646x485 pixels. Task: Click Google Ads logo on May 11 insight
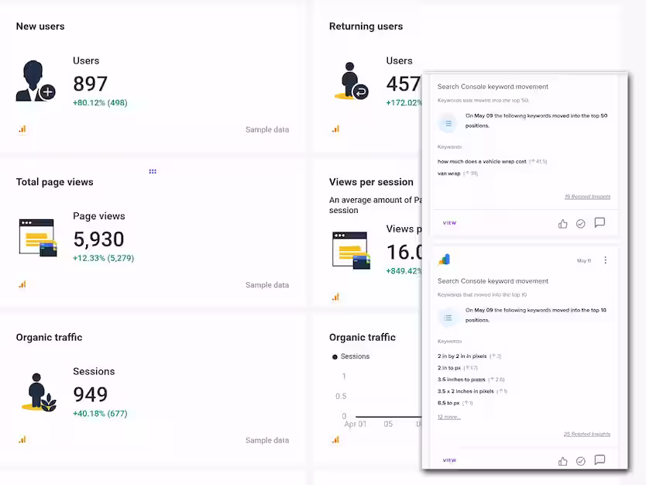tap(445, 260)
